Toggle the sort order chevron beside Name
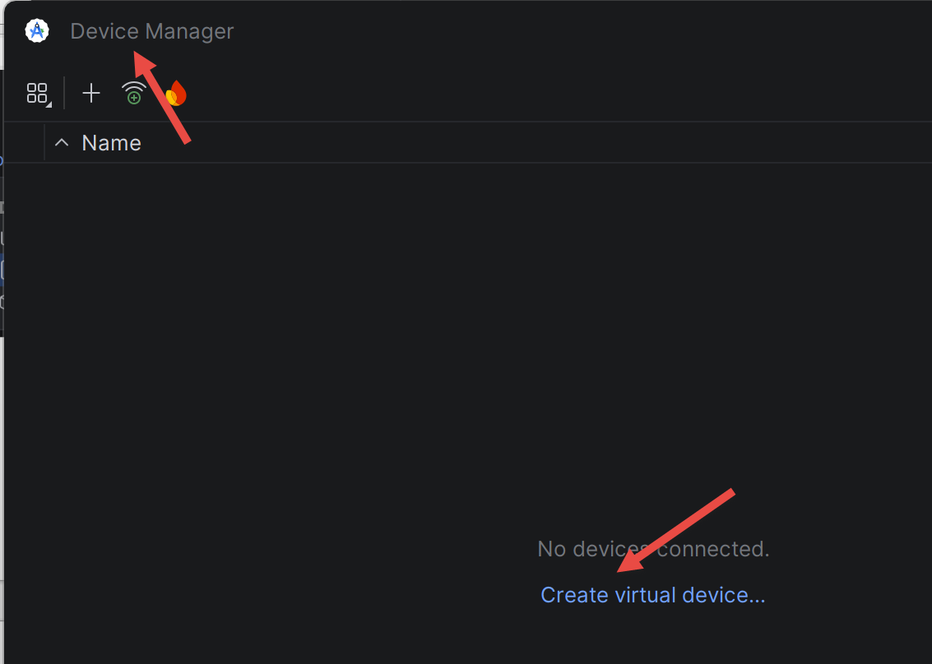 (62, 142)
